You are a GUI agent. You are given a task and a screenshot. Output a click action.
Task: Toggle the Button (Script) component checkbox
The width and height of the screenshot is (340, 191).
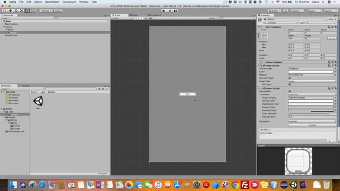(264, 89)
